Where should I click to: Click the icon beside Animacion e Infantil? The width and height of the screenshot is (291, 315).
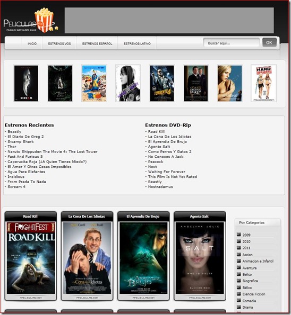tap(239, 261)
